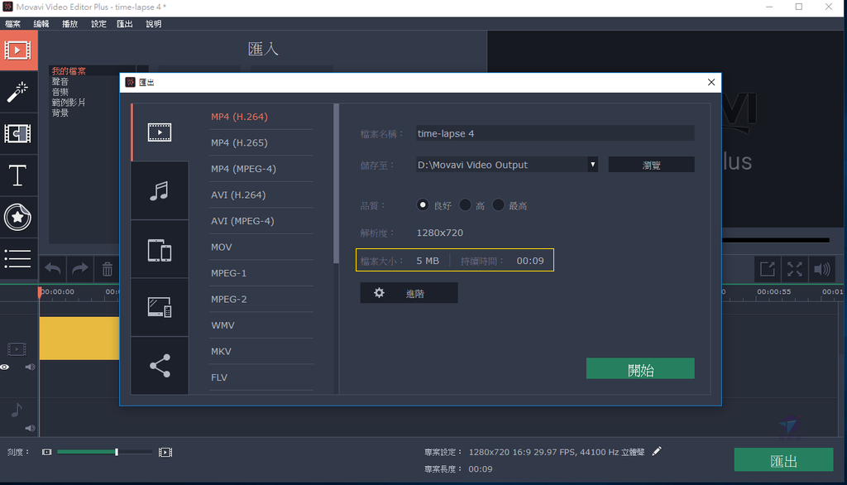Open the Titles text tool
847x485 pixels.
click(18, 175)
